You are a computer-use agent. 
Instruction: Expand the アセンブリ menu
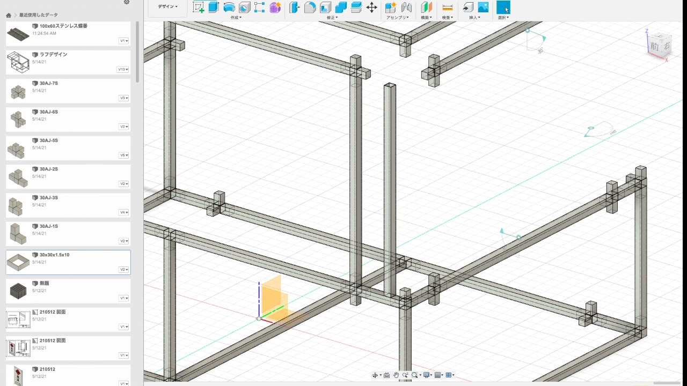398,18
